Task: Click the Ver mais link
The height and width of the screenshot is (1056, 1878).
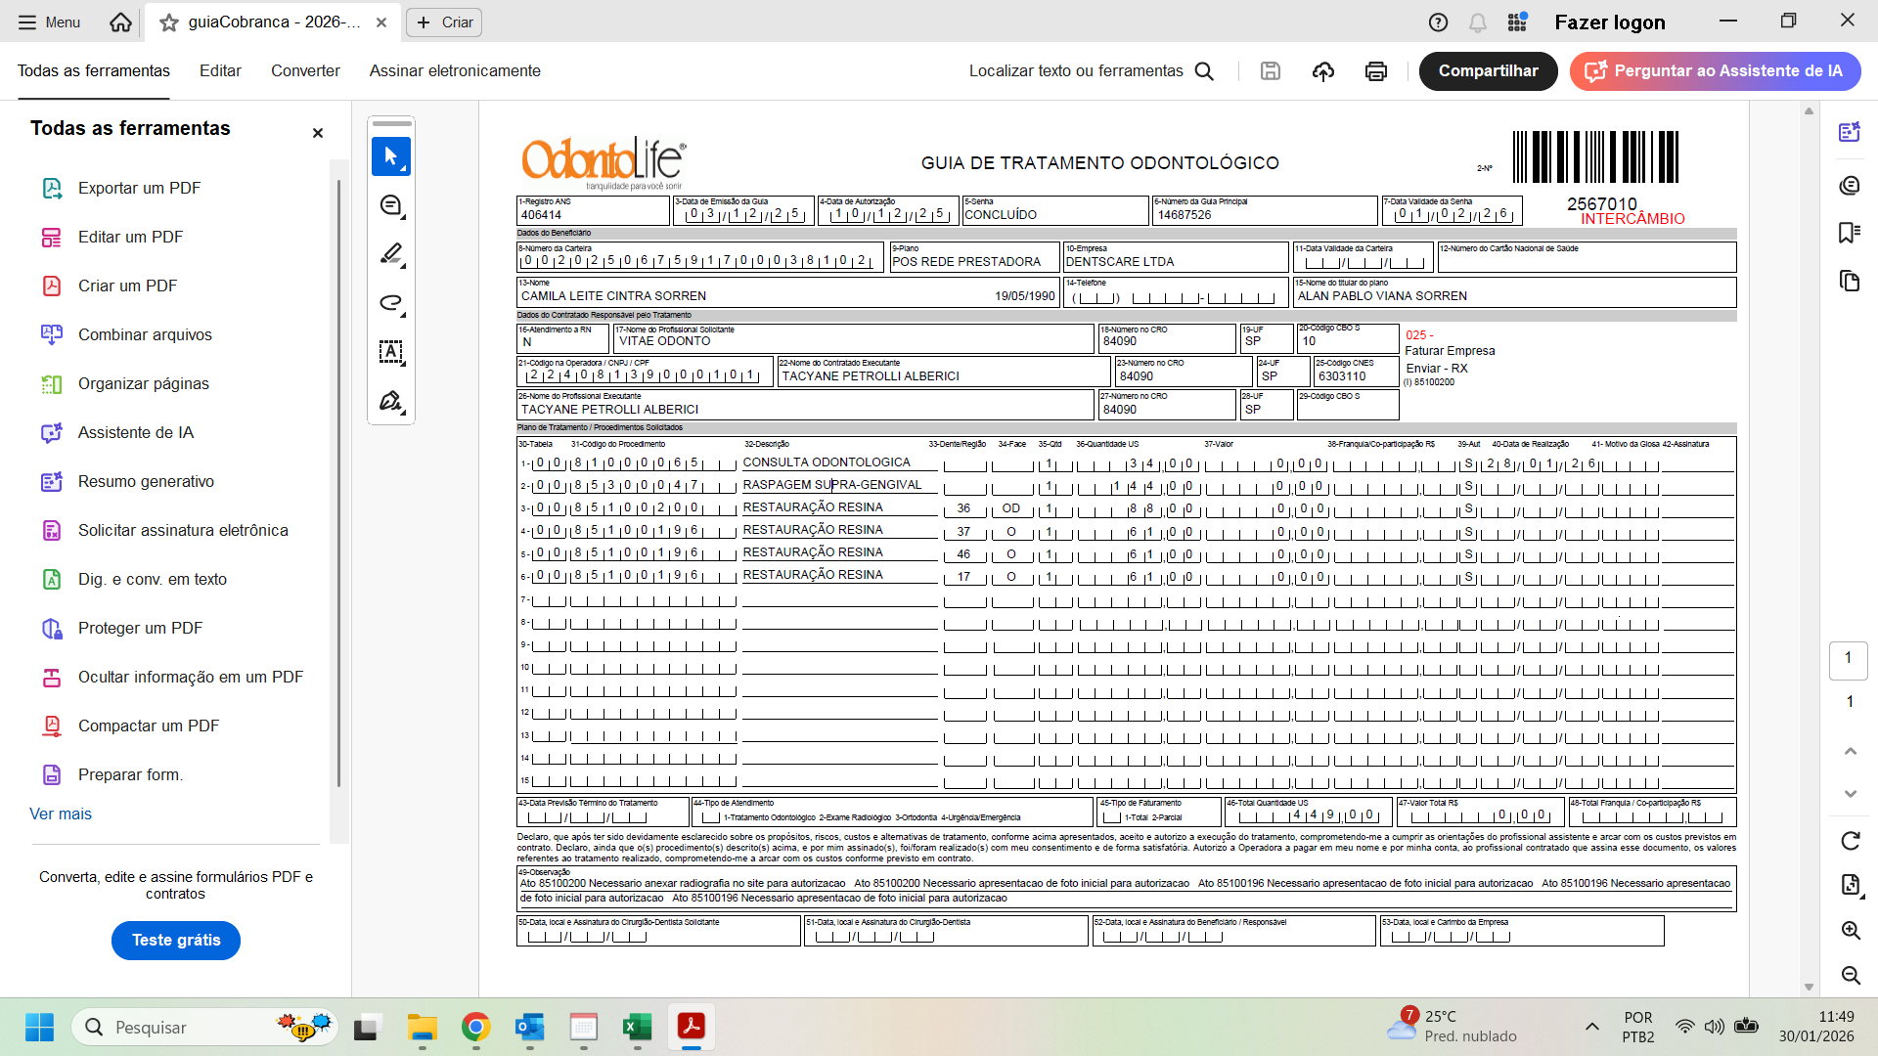Action: coord(61,814)
